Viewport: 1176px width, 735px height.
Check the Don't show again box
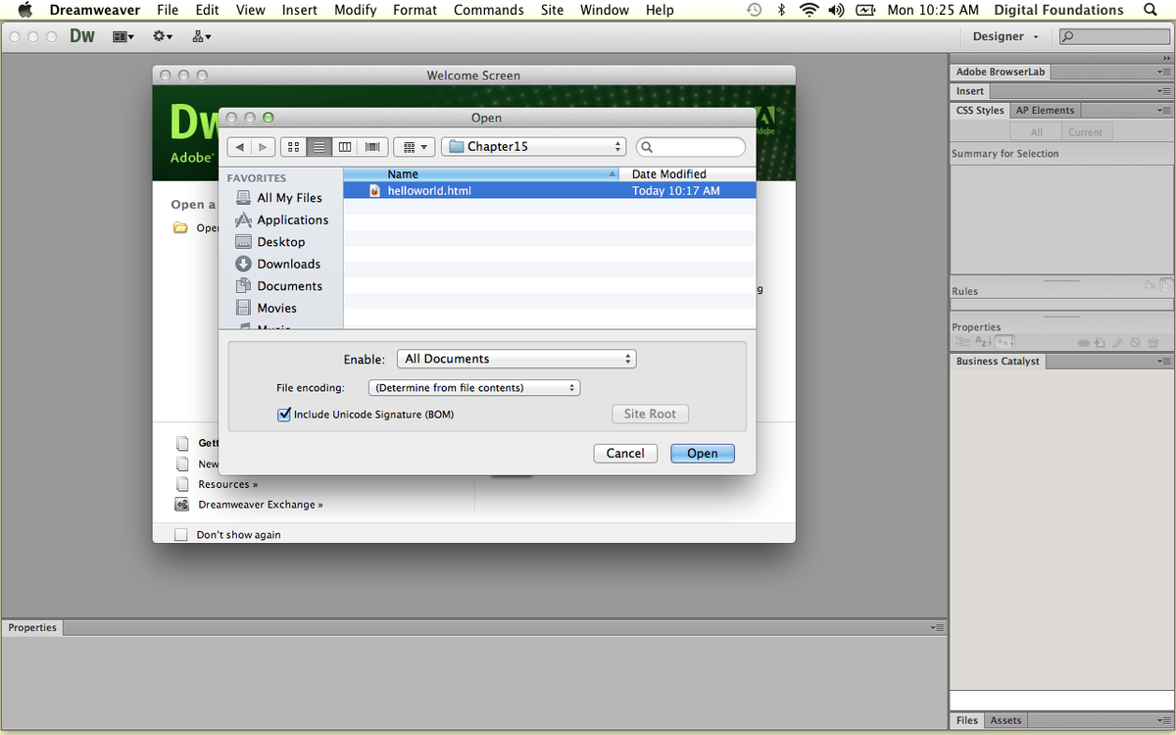point(180,535)
